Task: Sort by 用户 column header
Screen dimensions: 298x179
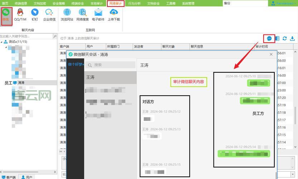Action: point(96,47)
